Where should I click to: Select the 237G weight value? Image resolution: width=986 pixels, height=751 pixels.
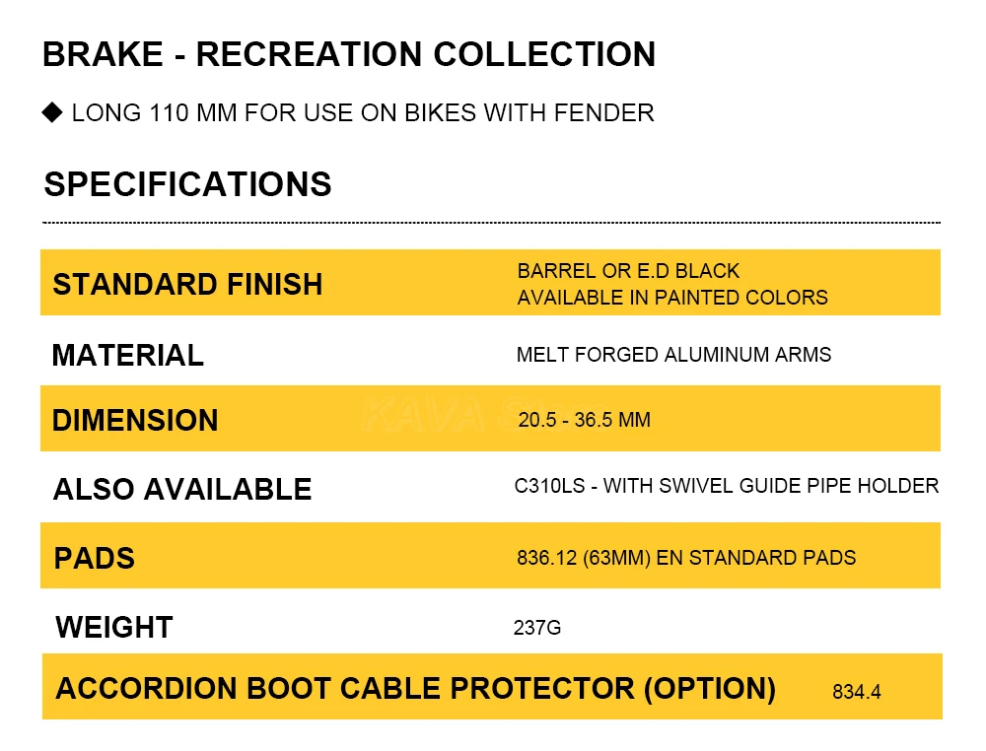pyautogui.click(x=537, y=628)
